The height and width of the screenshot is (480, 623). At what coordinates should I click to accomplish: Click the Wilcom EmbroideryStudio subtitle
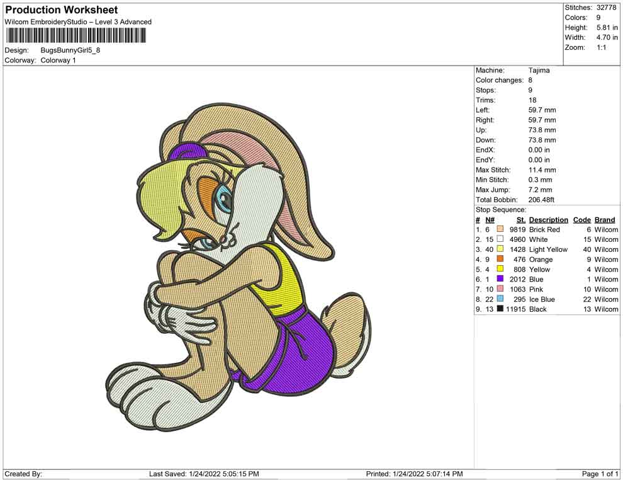click(x=78, y=22)
